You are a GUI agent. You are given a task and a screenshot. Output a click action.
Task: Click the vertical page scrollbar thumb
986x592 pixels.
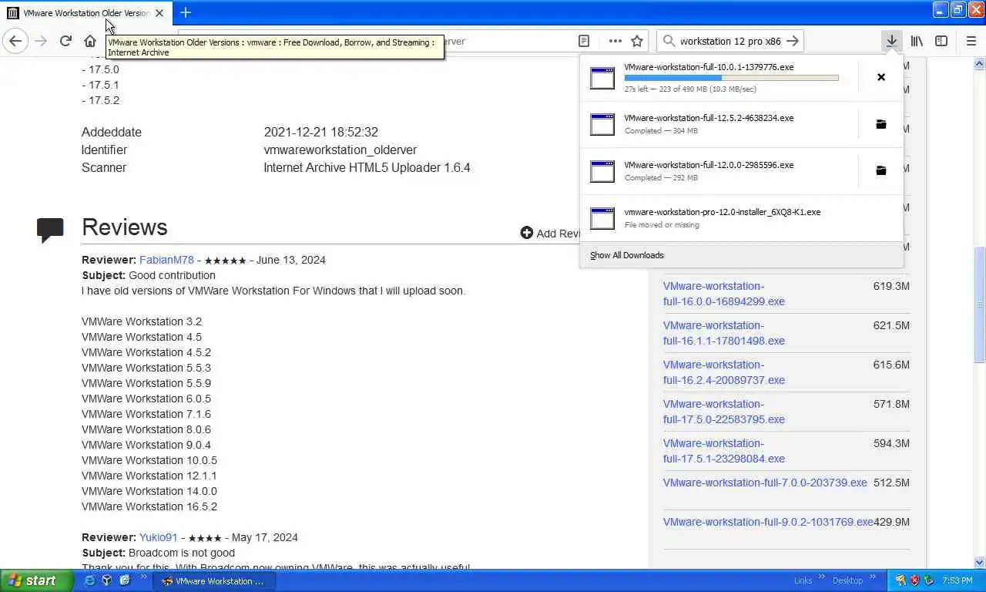coord(979,304)
